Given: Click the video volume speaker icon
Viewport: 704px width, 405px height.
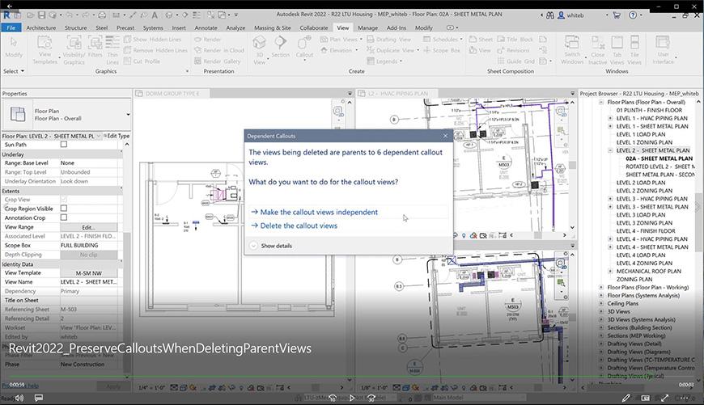Looking at the screenshot, I should (19, 398).
